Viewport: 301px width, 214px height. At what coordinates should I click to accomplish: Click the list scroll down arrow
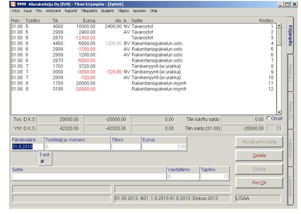click(x=279, y=112)
